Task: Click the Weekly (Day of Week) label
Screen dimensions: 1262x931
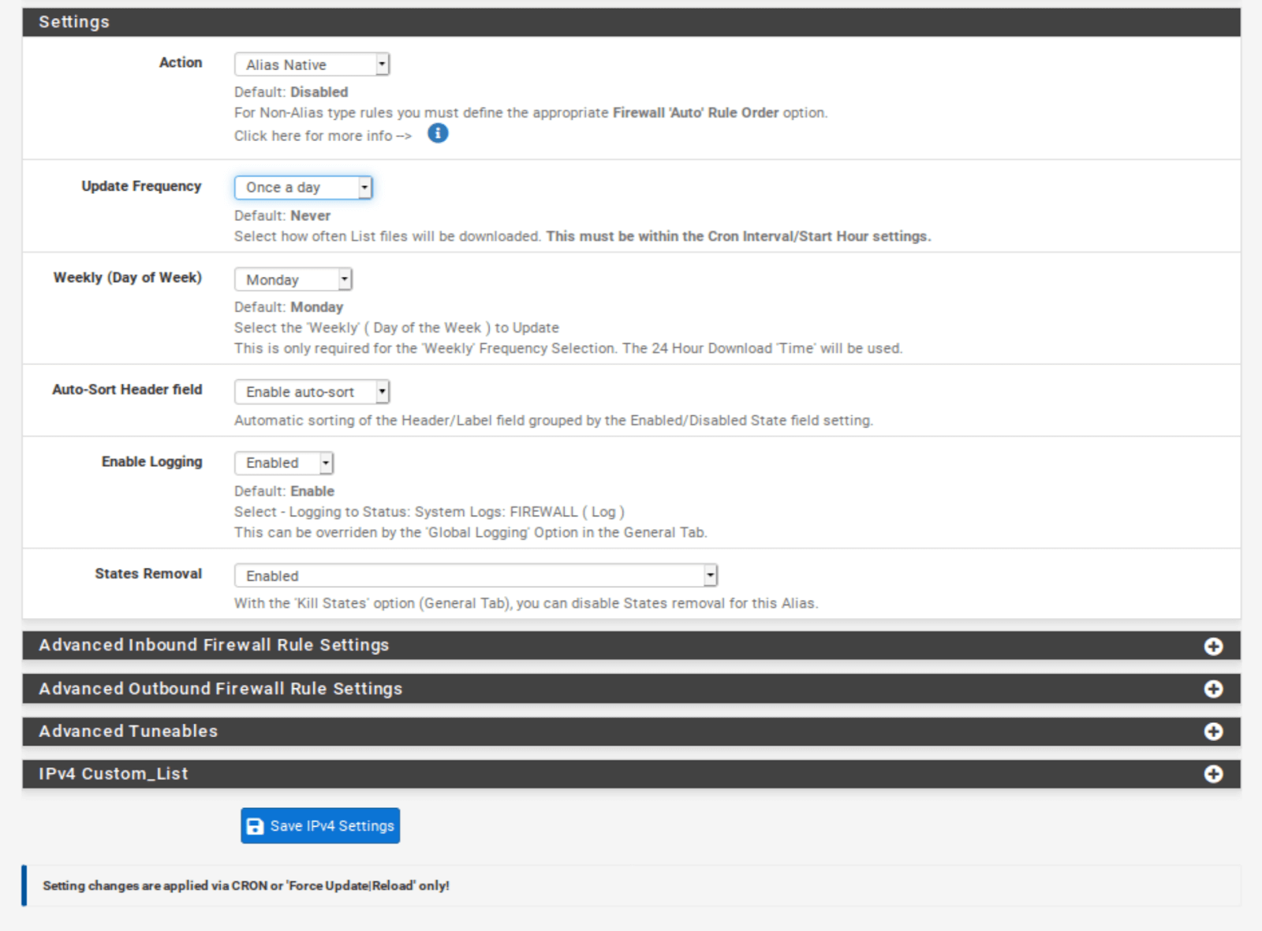Action: 127,277
